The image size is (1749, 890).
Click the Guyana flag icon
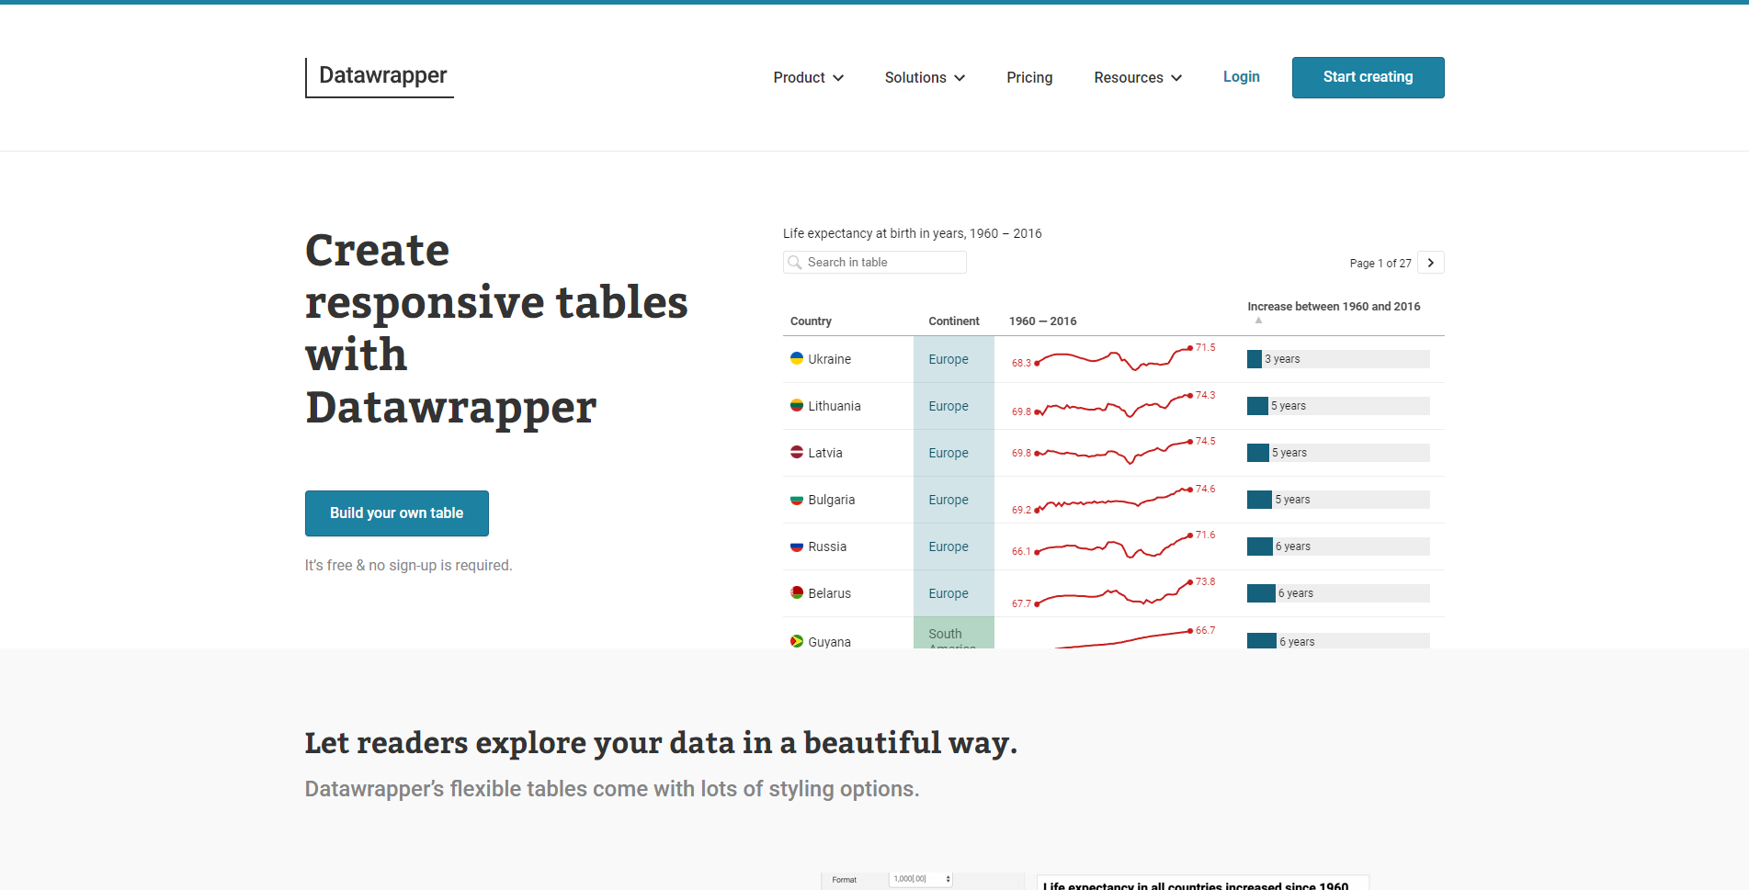pyautogui.click(x=797, y=641)
